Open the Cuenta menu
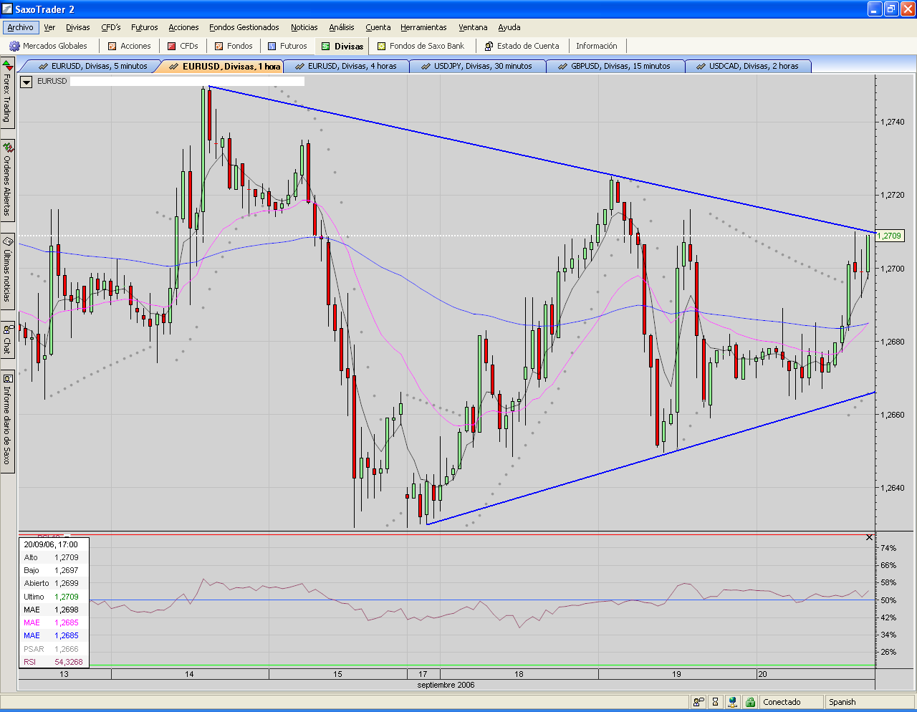The width and height of the screenshot is (917, 712). point(378,27)
